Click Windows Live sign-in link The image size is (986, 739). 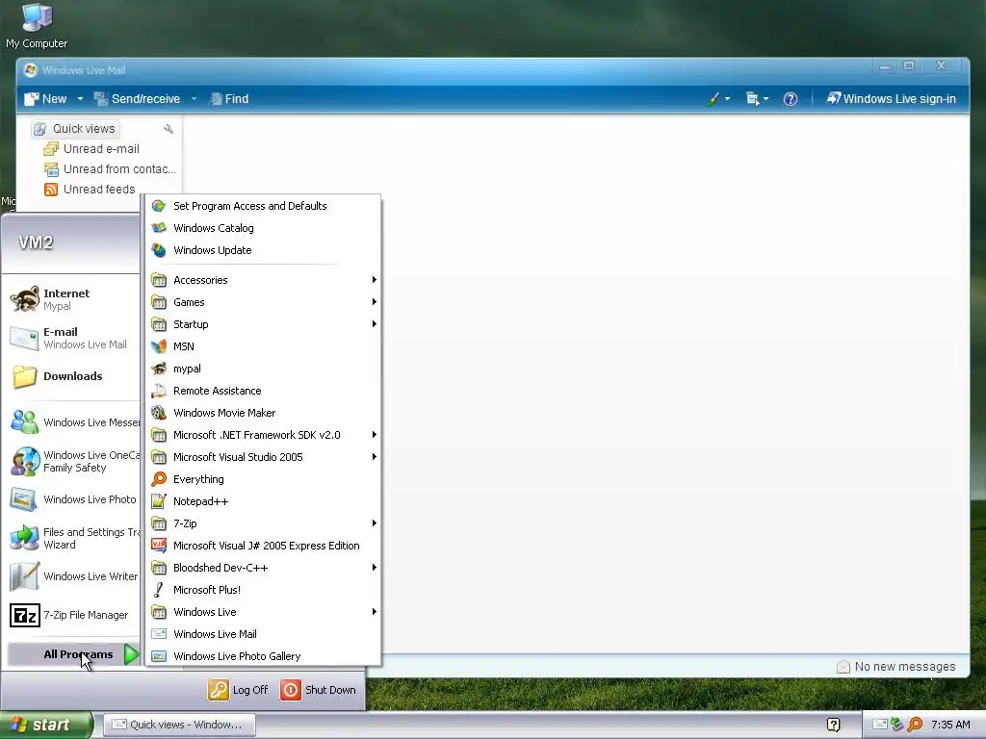[891, 99]
